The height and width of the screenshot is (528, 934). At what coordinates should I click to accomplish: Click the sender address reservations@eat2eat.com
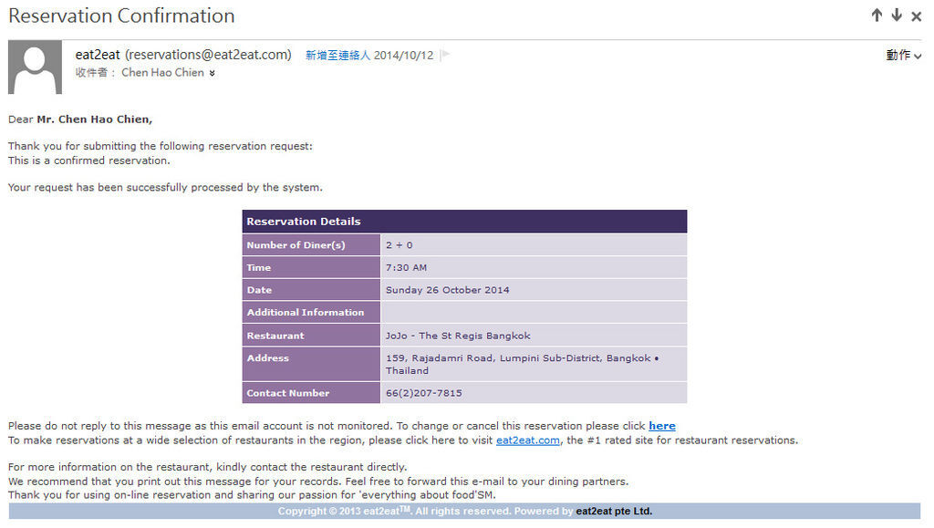coord(208,55)
